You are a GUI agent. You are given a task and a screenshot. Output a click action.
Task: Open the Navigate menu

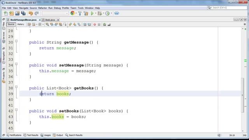click(24, 8)
